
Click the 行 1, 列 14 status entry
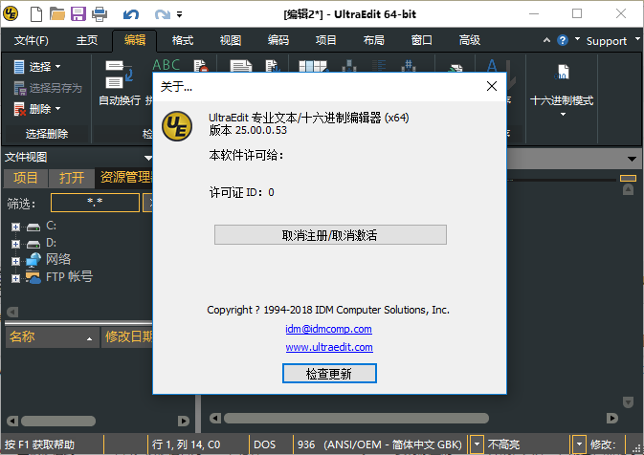(x=186, y=444)
